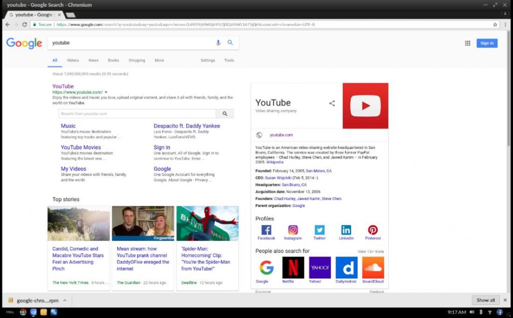
Task: Share the YouTube knowledge panel
Action: [x=332, y=103]
